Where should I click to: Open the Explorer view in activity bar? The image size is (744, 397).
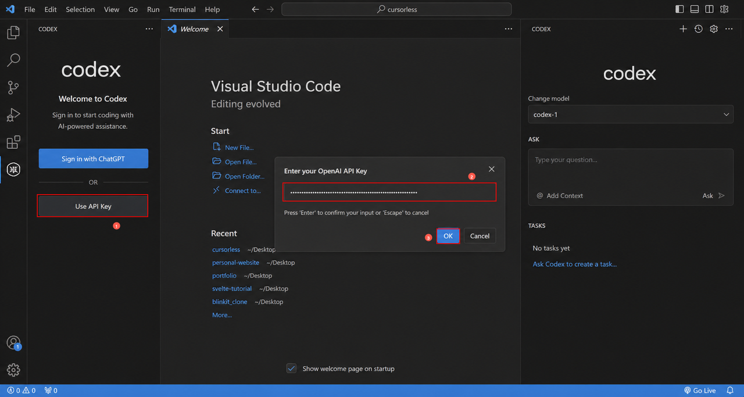coord(13,33)
